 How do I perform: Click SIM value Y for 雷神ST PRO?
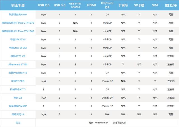pyautogui.click(x=155, y=81)
